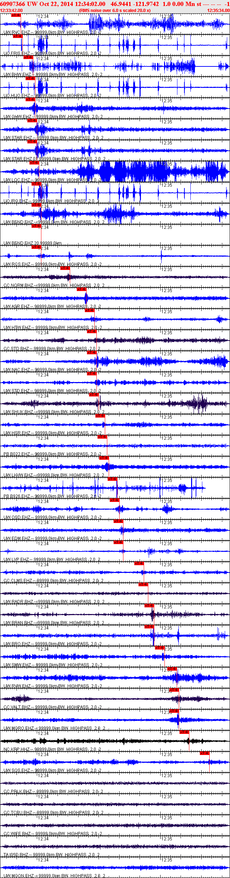Viewport: 230px width, 878px height.
Task: Select the pick flag on the UW STD EHZ trace
Action: (92, 374)
